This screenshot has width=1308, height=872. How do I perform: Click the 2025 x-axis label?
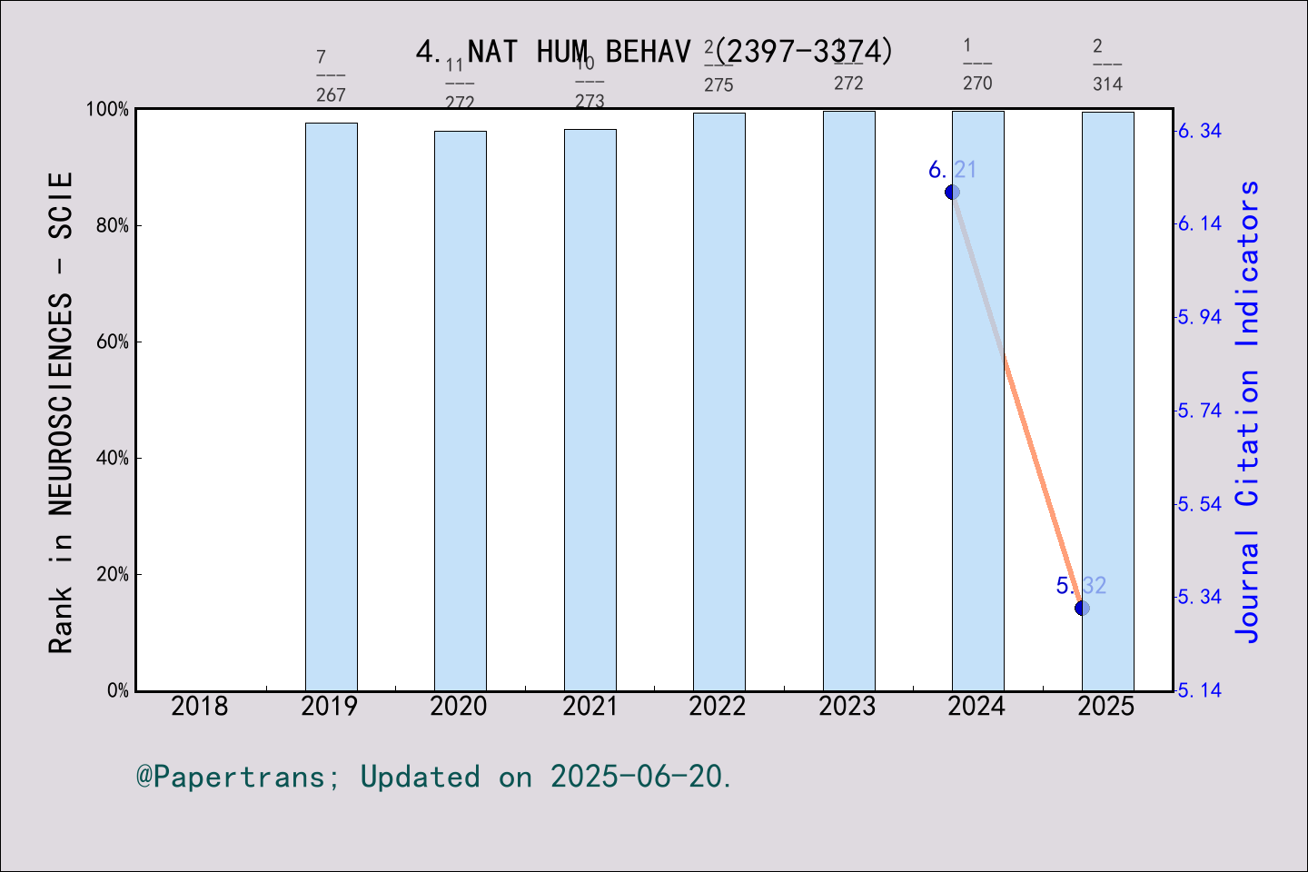click(1106, 706)
